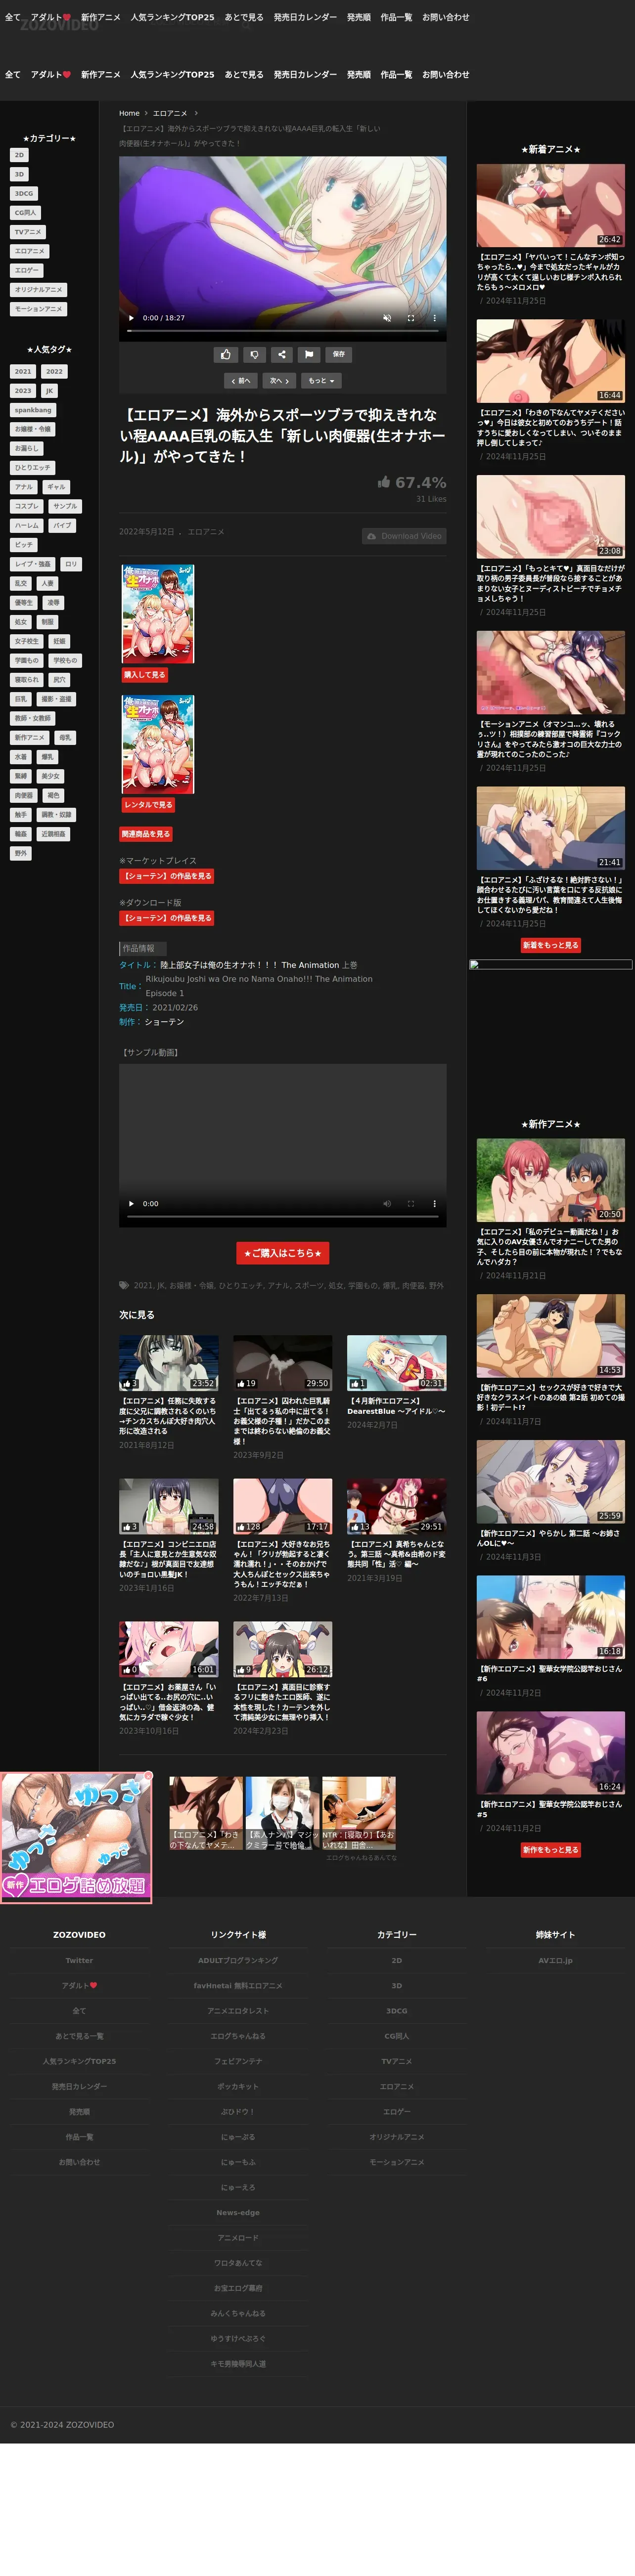Close the floating banner advertisement
The image size is (635, 2576).
148,1776
